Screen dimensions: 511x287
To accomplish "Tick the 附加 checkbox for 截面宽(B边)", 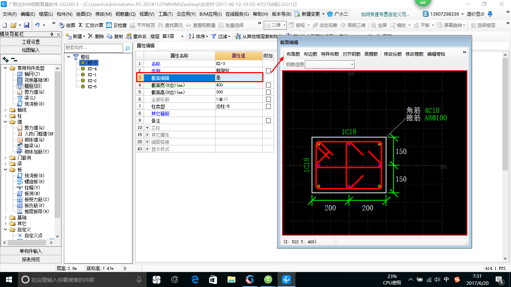I will (x=268, y=85).
